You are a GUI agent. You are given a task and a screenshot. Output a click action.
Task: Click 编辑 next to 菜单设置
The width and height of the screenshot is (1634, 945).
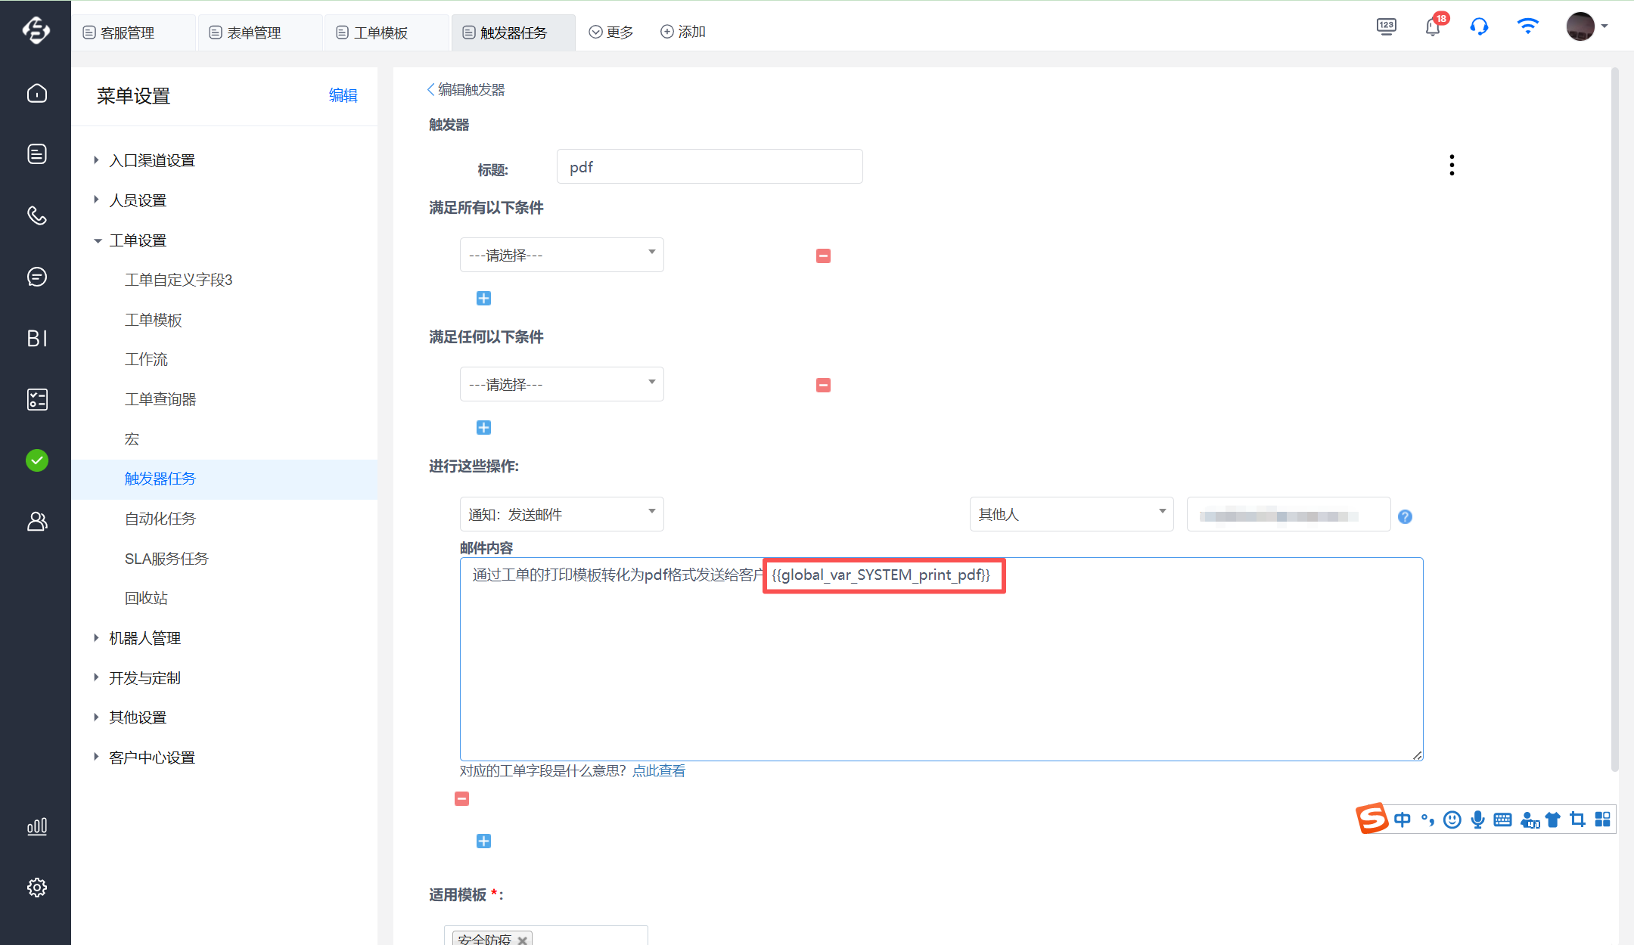point(343,95)
